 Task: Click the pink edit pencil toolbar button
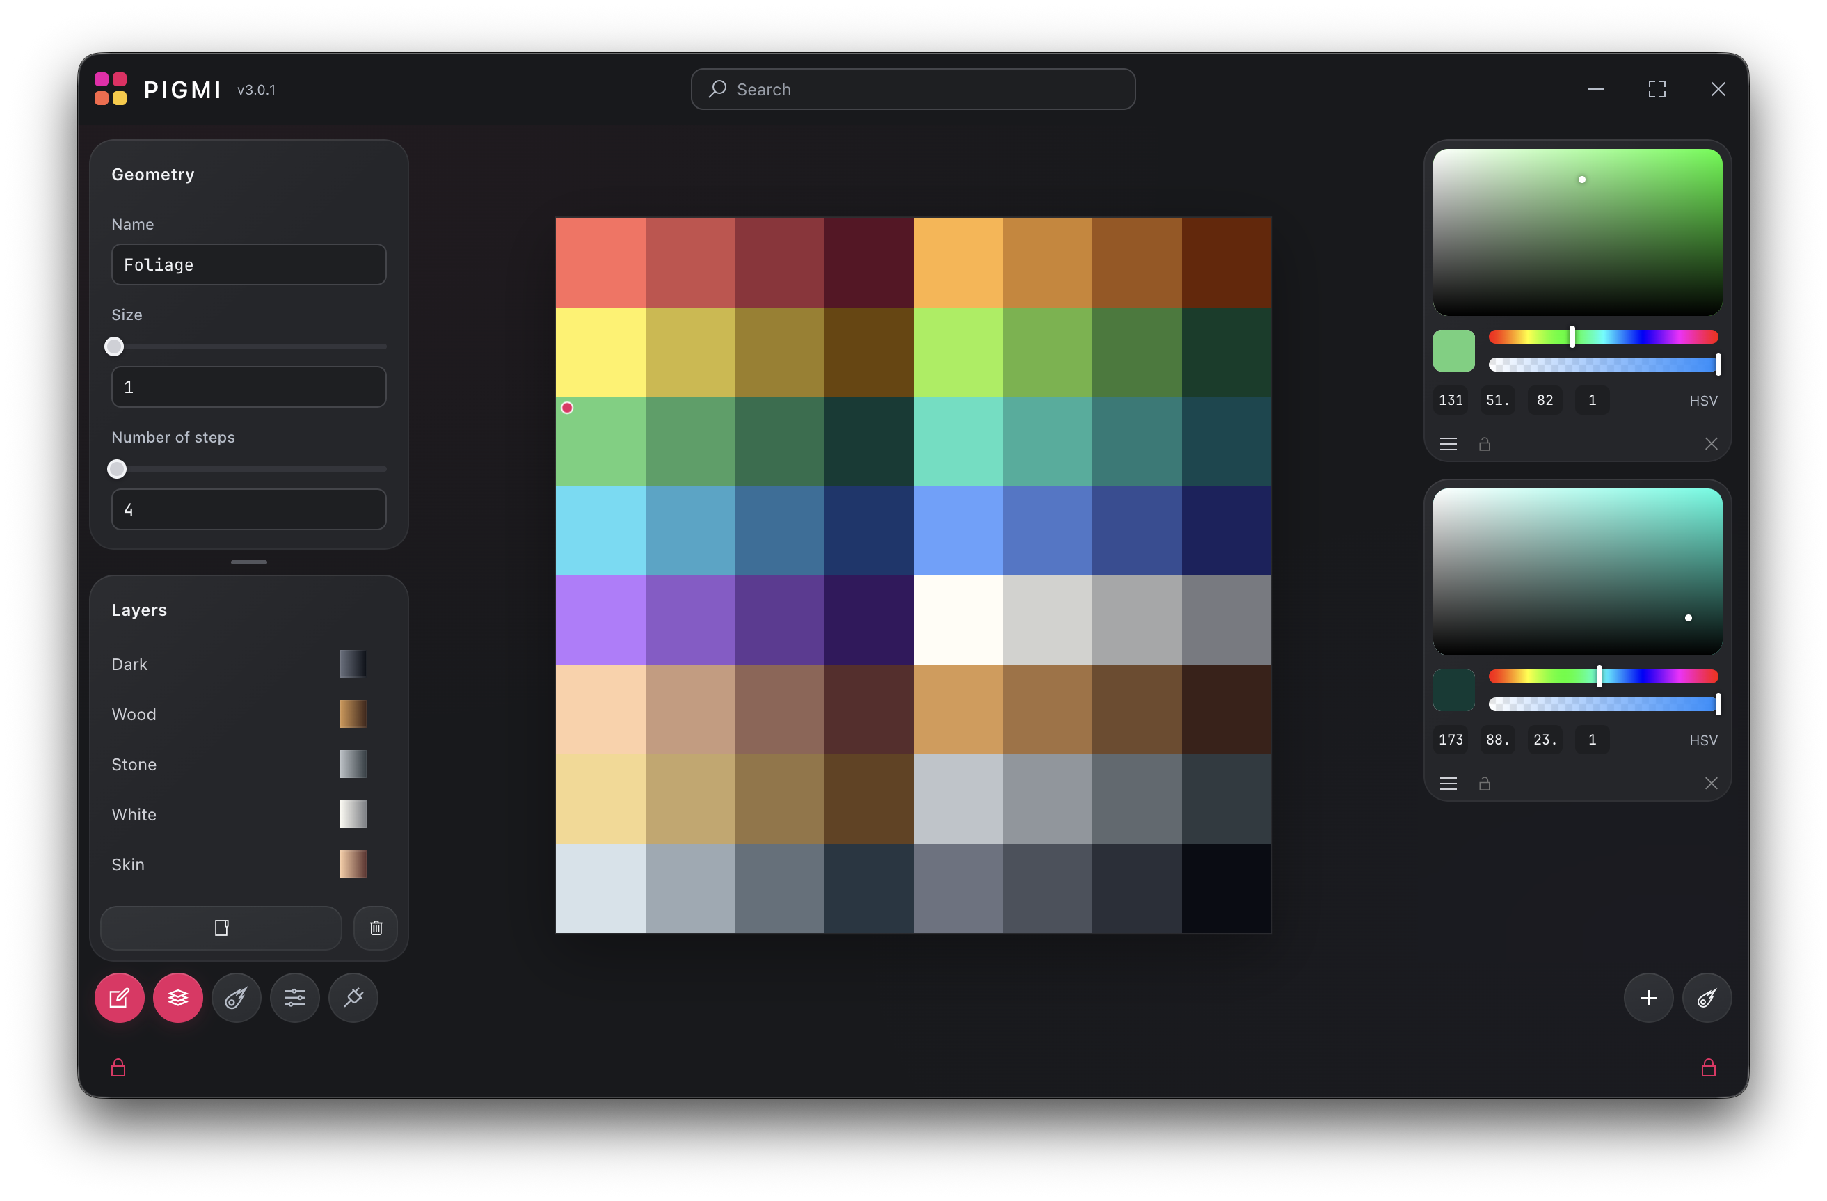(119, 998)
